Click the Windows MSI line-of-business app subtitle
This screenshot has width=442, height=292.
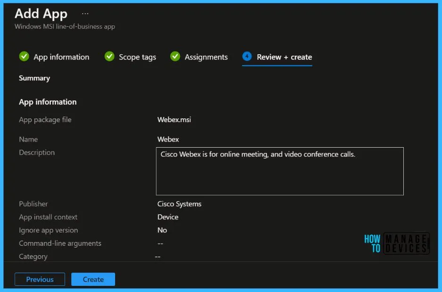click(x=65, y=26)
